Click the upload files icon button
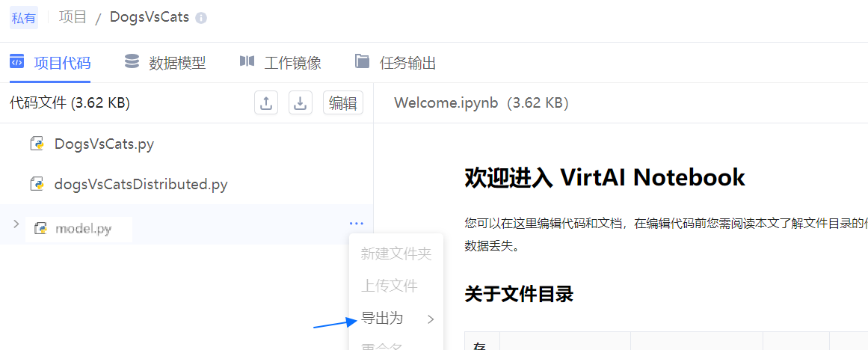The height and width of the screenshot is (350, 868). (x=266, y=103)
